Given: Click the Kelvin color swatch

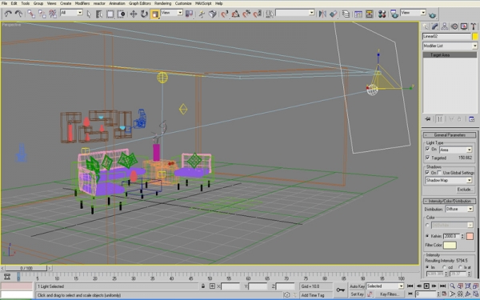Looking at the screenshot, I should (470, 236).
